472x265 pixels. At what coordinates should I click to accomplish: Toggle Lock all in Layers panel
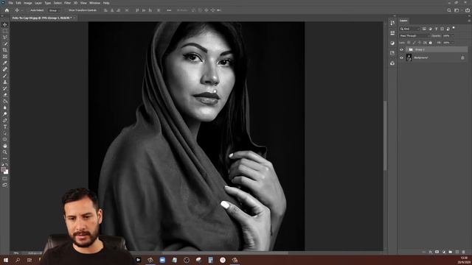431,43
